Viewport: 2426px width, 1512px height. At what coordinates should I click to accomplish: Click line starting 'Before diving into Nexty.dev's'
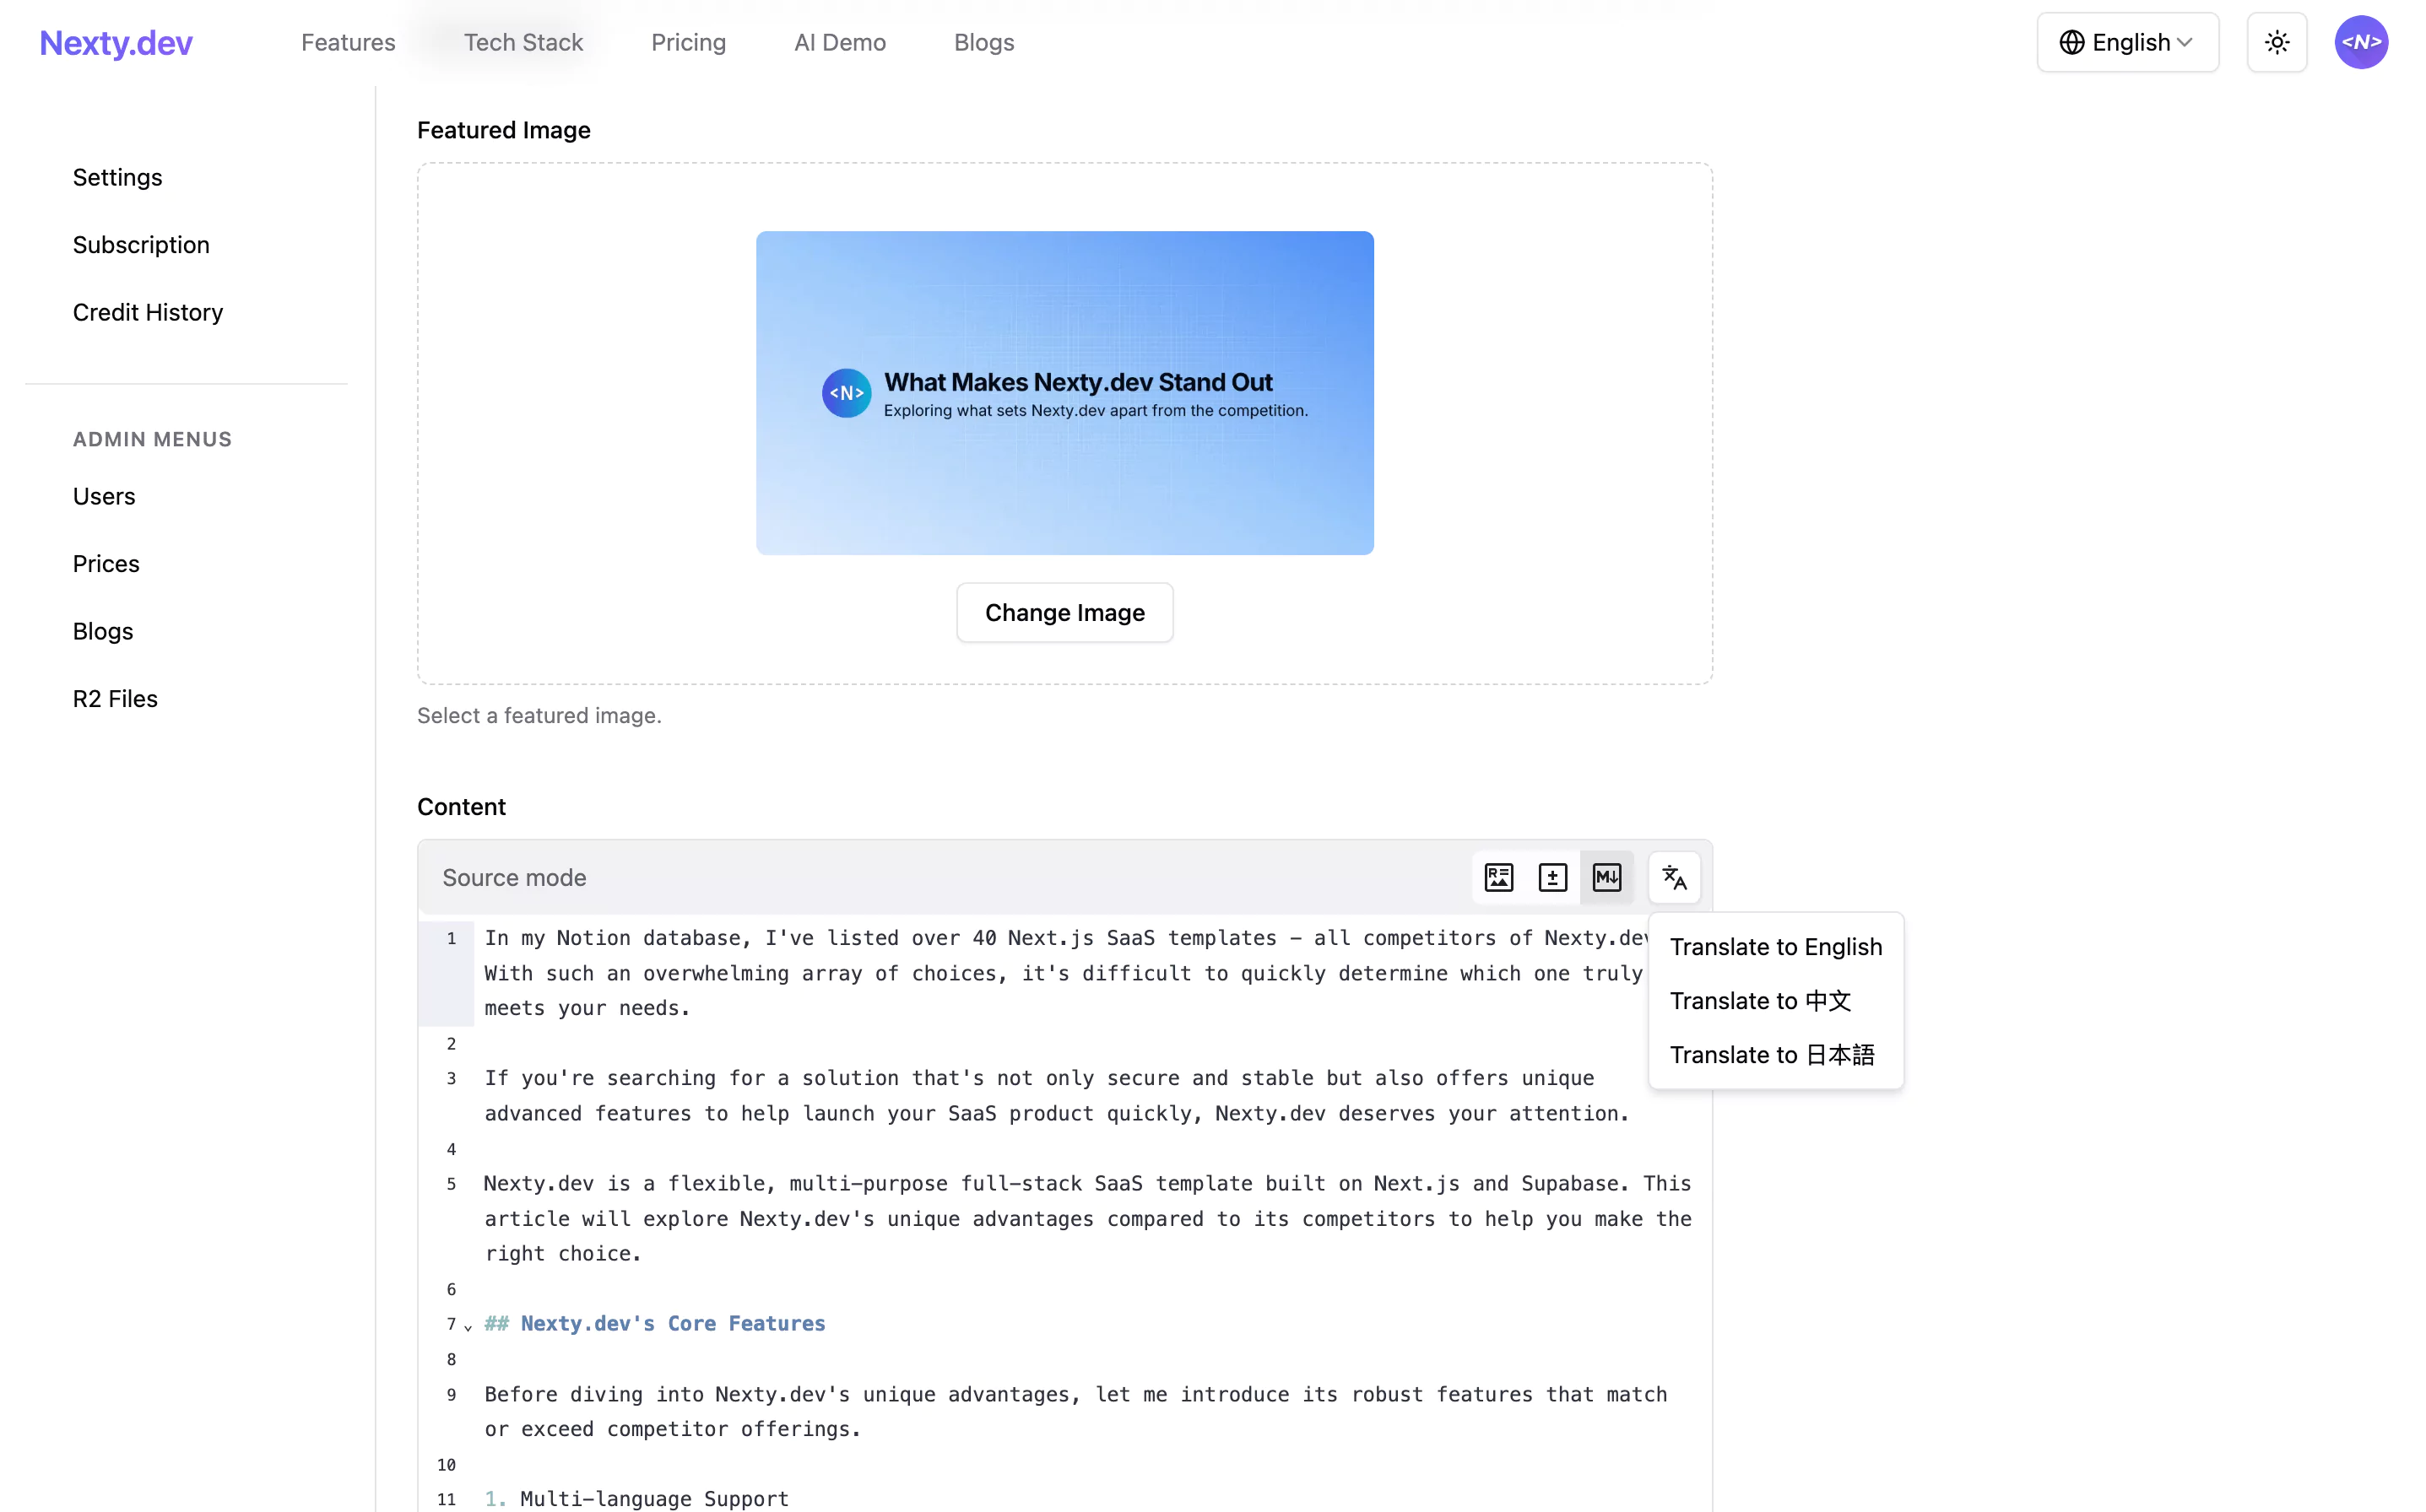point(1075,1411)
